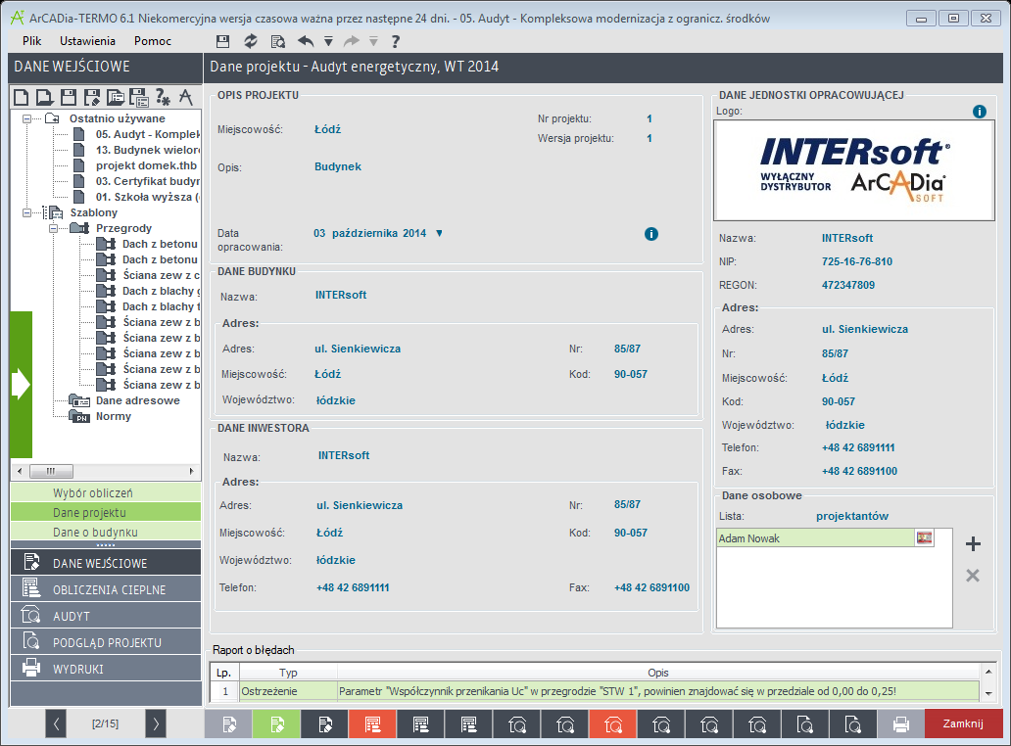The image size is (1011, 746).
Task: Open the date picker dropdown arrow
Action: (439, 233)
